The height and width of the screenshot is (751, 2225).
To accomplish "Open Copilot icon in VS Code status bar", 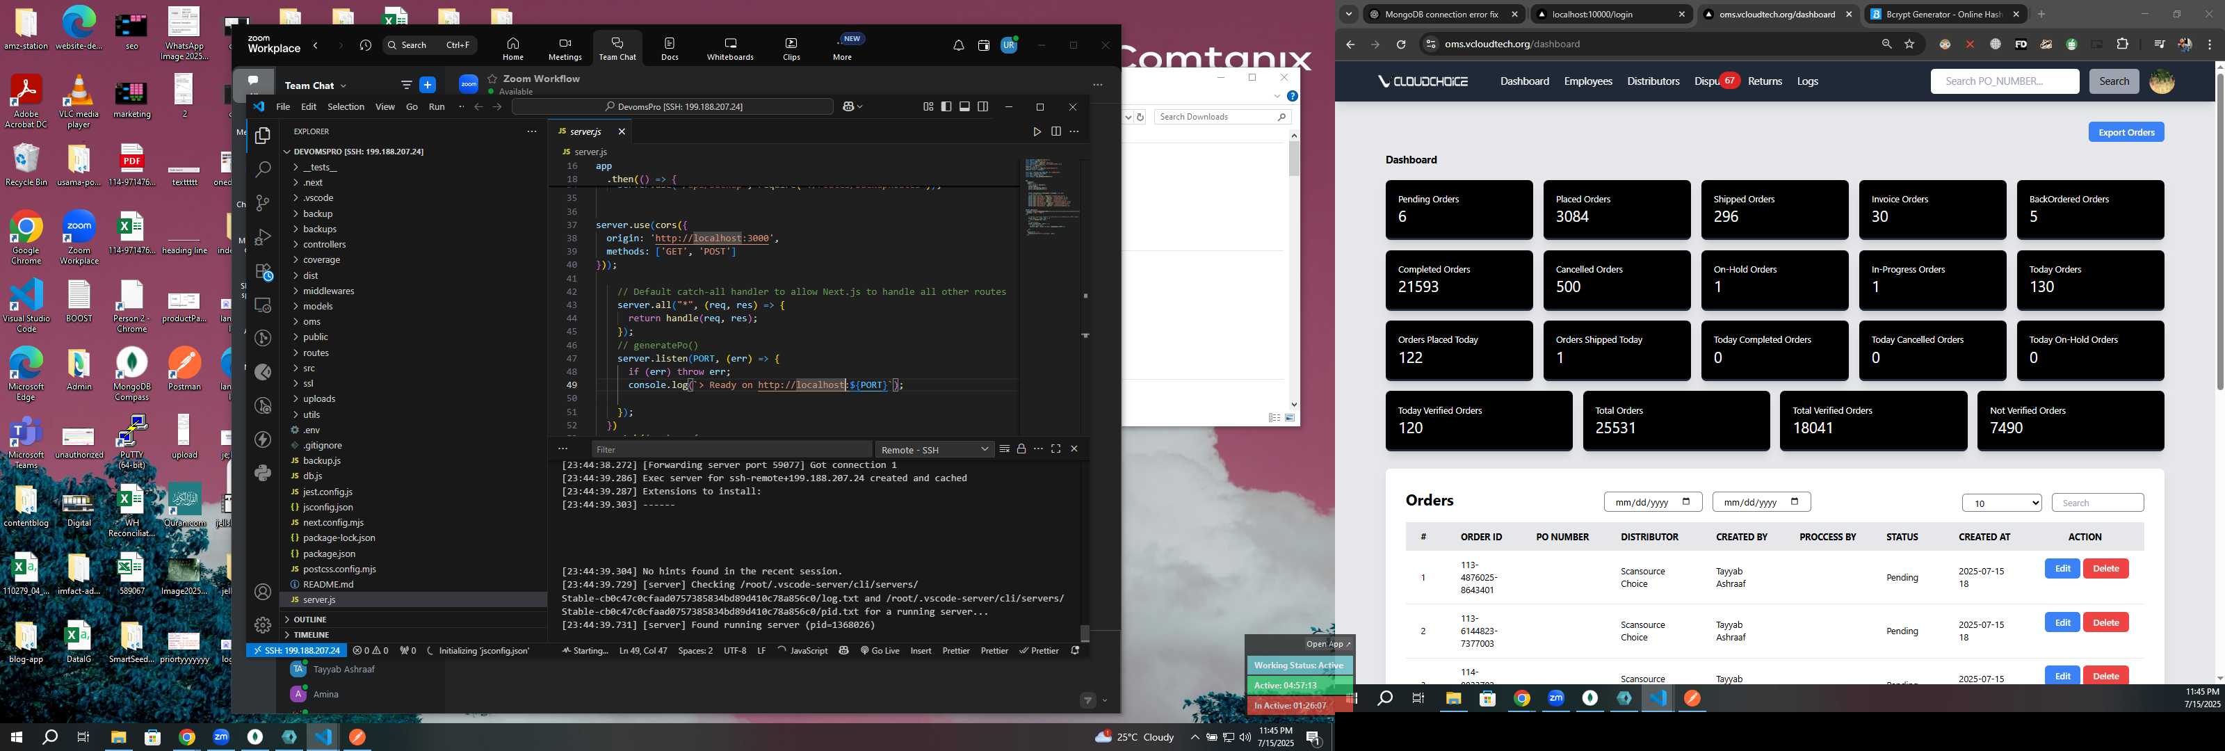I will click(844, 651).
